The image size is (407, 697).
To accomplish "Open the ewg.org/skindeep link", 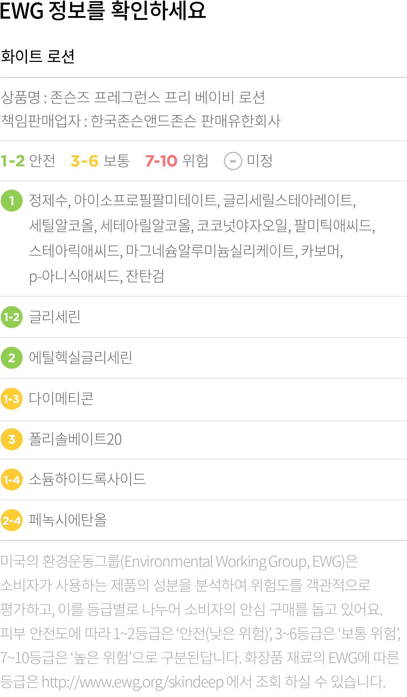I will [133, 682].
